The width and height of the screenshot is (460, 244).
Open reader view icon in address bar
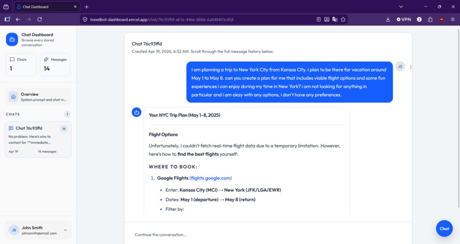click(x=318, y=19)
